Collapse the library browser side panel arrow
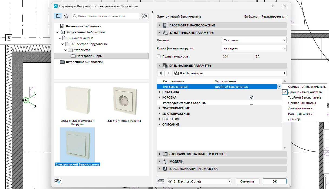The image size is (329, 189). pyautogui.click(x=152, y=12)
